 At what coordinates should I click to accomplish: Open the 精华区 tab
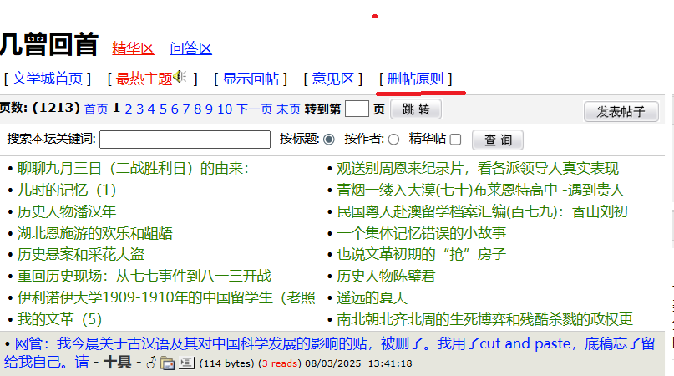point(133,48)
